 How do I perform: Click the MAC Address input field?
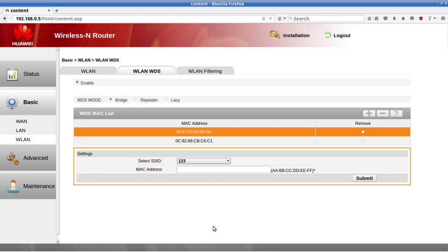[223, 170]
